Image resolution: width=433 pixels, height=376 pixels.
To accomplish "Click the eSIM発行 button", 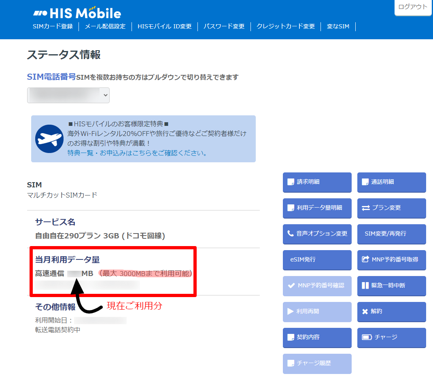I will tap(317, 260).
